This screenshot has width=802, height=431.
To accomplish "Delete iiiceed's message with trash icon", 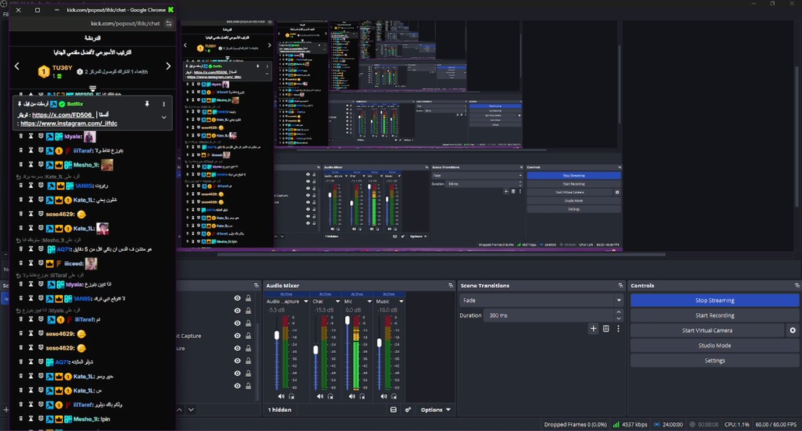I will coord(21,264).
